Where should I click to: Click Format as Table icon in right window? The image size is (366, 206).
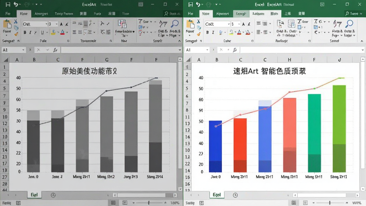(291, 24)
